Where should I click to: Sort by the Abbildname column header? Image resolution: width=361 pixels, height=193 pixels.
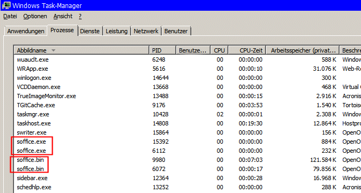pos(82,50)
